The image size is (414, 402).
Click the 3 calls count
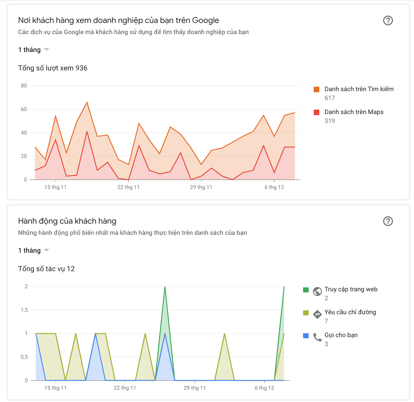click(x=326, y=344)
